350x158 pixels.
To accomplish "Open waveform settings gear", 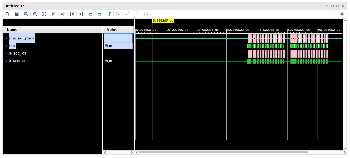I will click(x=342, y=14).
